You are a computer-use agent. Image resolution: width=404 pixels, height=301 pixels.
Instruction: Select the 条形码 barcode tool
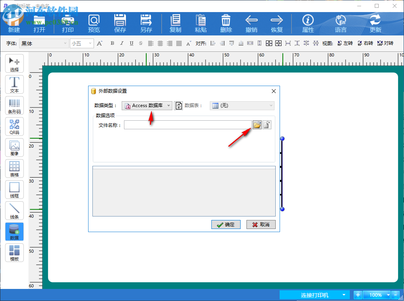(x=14, y=106)
